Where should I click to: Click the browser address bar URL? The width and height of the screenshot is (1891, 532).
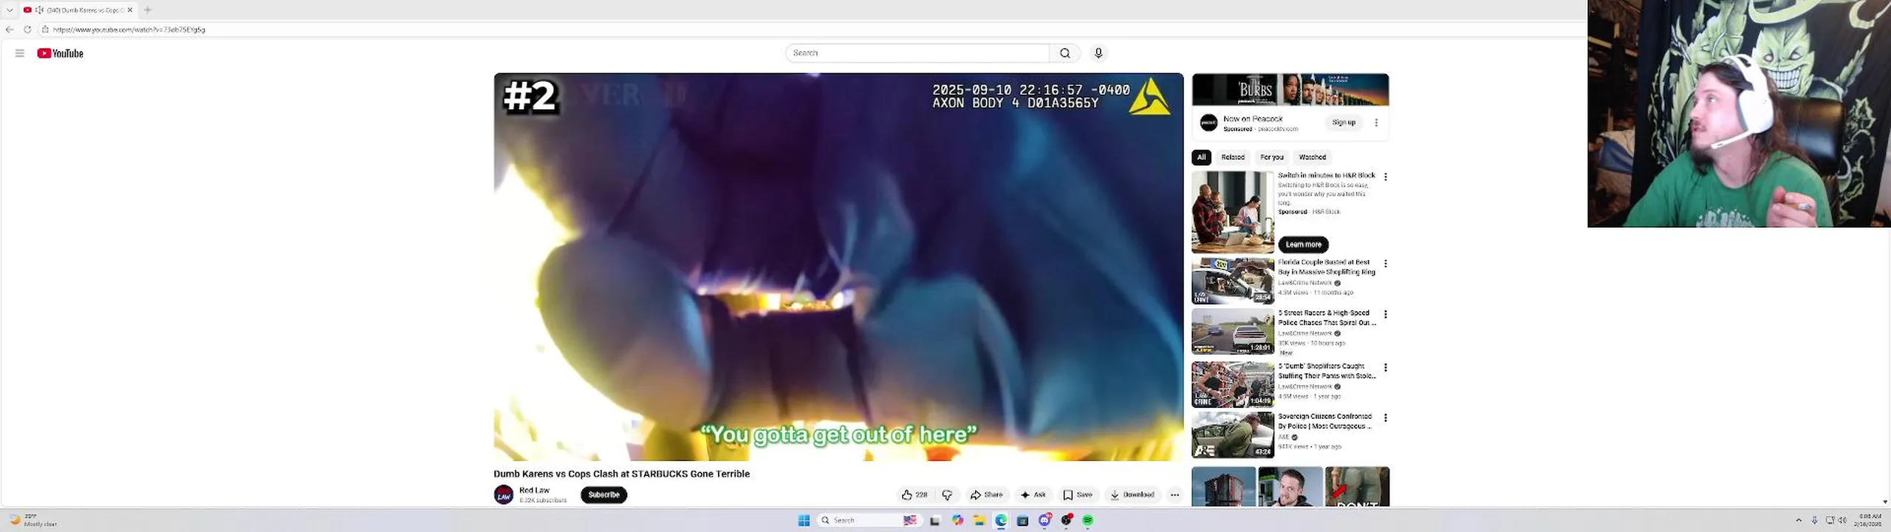(x=129, y=30)
